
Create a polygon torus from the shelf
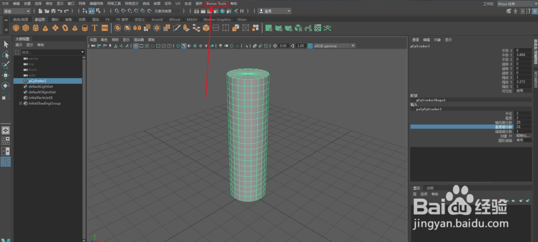[x=65, y=28]
